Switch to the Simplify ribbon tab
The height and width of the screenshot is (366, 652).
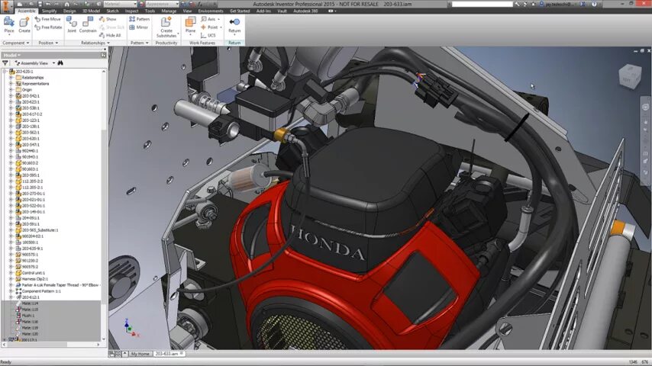[49, 11]
